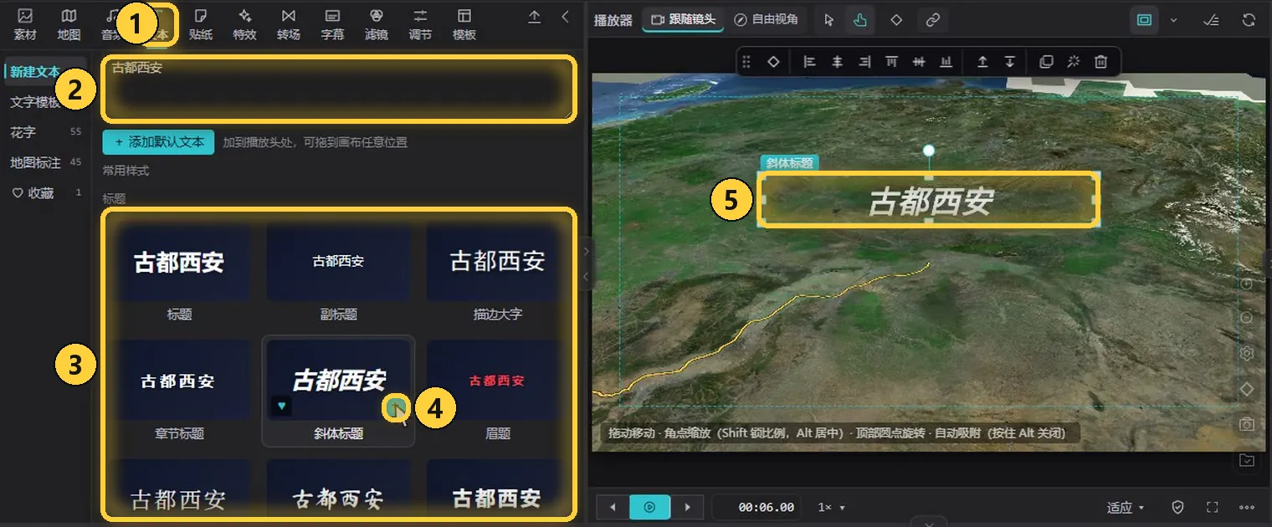Click the folder checkmark icon below viewer
This screenshot has height=527, width=1272.
click(x=1247, y=460)
